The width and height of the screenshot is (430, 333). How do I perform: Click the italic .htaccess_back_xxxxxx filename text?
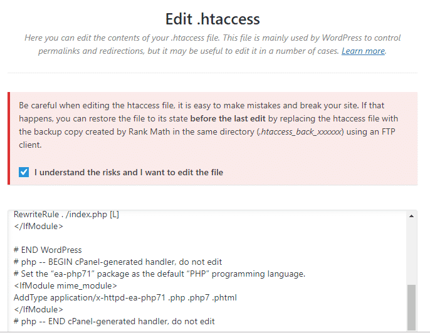(300, 131)
